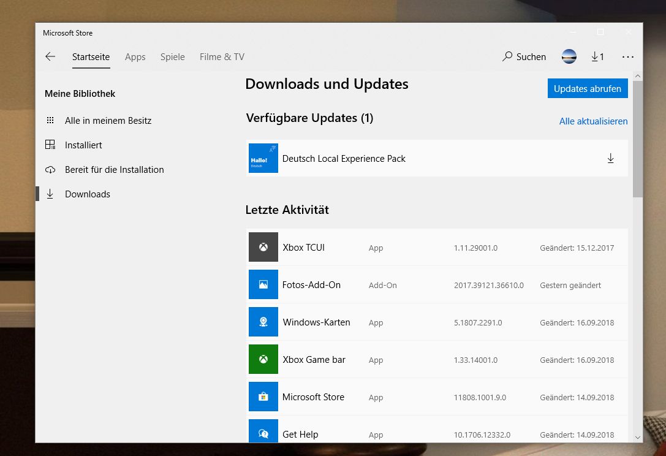The width and height of the screenshot is (666, 456).
Task: Click the Xbox Game bar icon
Action: tap(263, 359)
